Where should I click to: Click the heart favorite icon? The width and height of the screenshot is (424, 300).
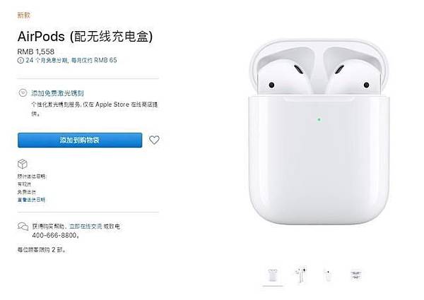click(x=154, y=140)
